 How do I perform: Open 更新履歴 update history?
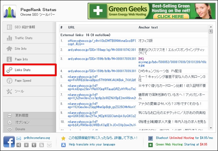(29, 115)
